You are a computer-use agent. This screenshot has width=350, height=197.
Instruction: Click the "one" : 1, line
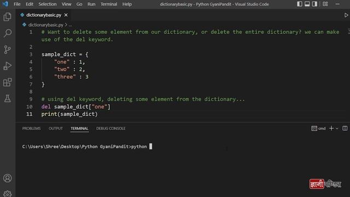69,62
